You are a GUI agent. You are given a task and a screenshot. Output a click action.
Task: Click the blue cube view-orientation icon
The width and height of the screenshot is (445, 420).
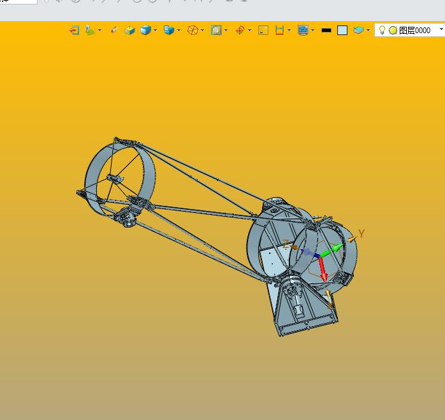(x=169, y=30)
